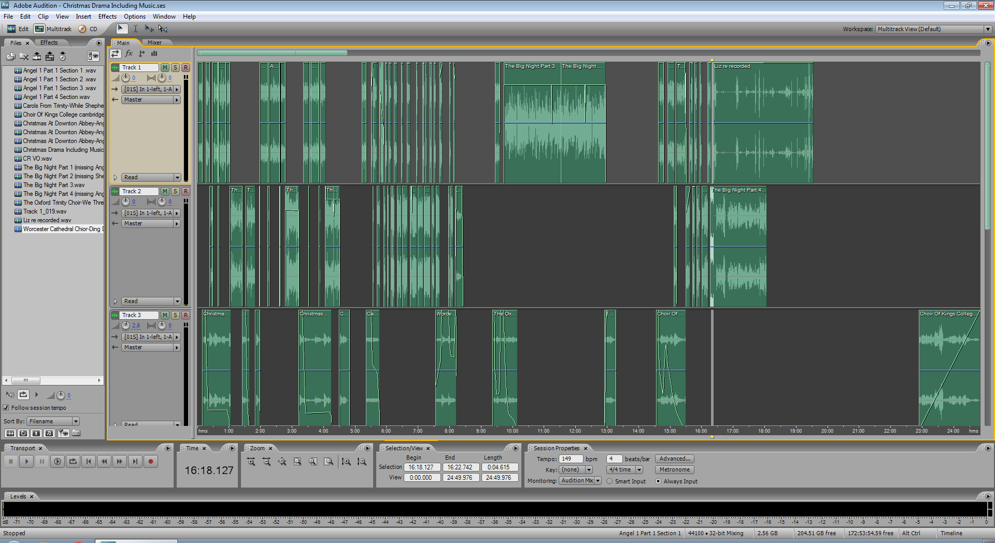This screenshot has width=995, height=543.
Task: Open the Effects menu
Action: point(107,17)
